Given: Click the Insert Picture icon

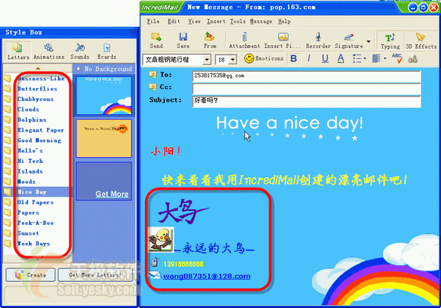Looking at the screenshot, I should point(283,37).
